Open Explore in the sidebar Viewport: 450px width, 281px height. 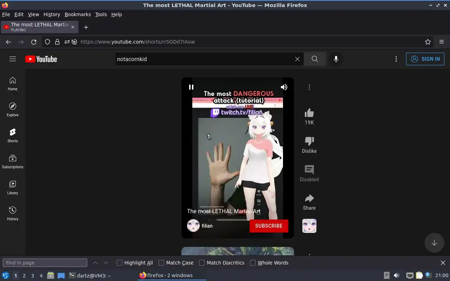[x=13, y=110]
